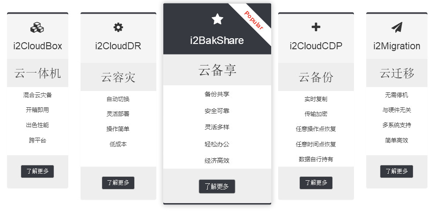Click the 云备份 heading

click(316, 77)
